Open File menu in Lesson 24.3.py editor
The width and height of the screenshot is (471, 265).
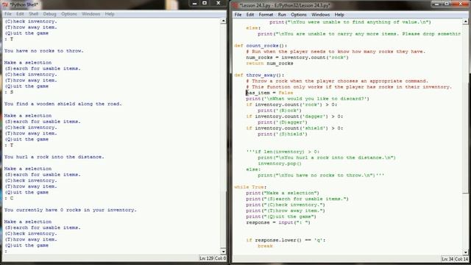pos(238,15)
